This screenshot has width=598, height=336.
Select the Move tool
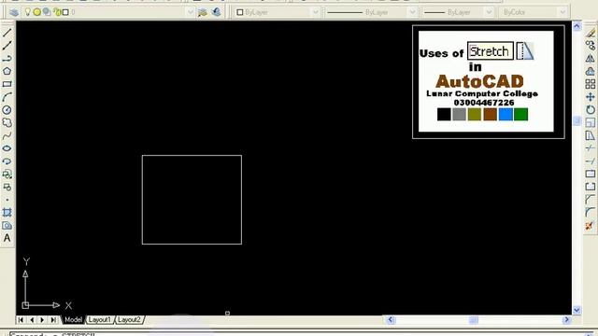pyautogui.click(x=590, y=97)
